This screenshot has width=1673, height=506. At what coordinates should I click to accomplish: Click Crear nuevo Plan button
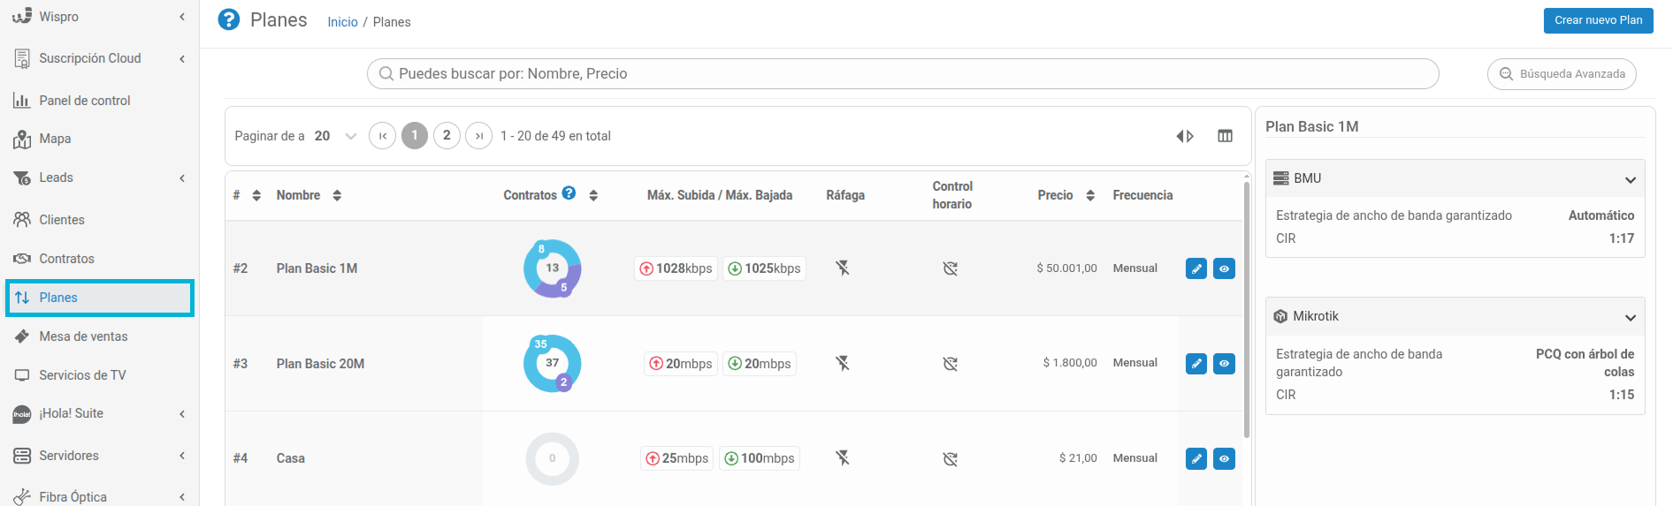[x=1598, y=20]
